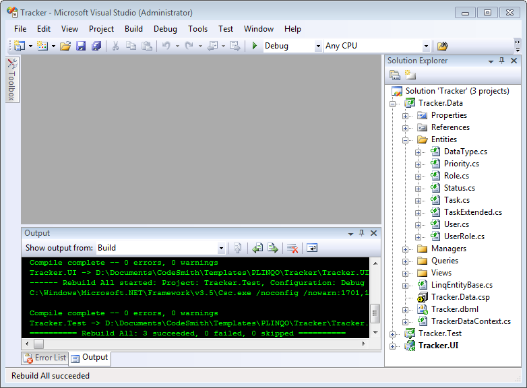Select the References folder
Image resolution: width=527 pixels, height=388 pixels.
point(450,127)
